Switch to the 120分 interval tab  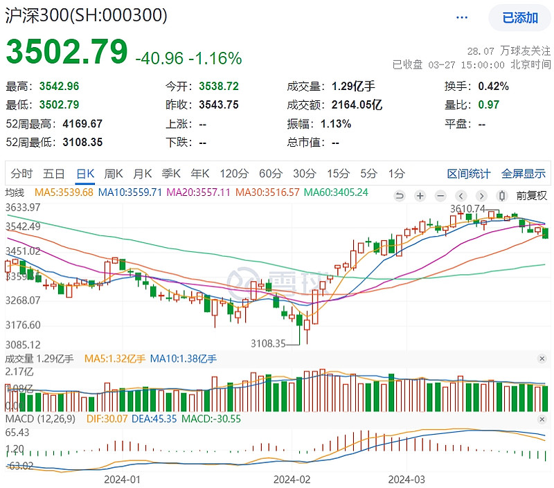click(234, 174)
